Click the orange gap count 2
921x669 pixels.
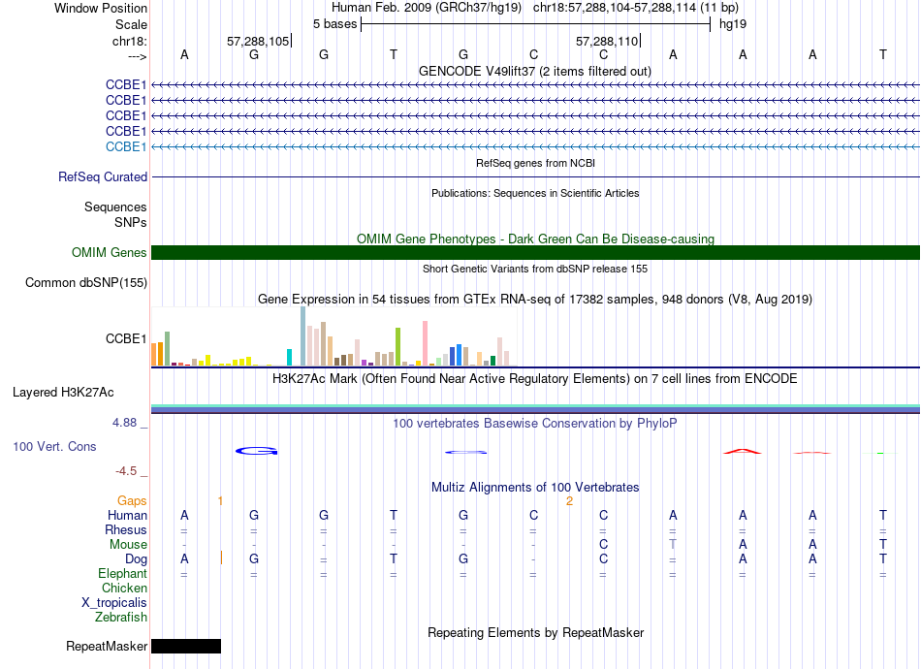[569, 501]
